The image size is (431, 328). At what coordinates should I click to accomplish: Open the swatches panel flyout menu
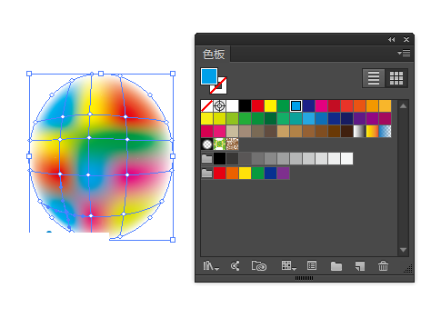tap(404, 54)
